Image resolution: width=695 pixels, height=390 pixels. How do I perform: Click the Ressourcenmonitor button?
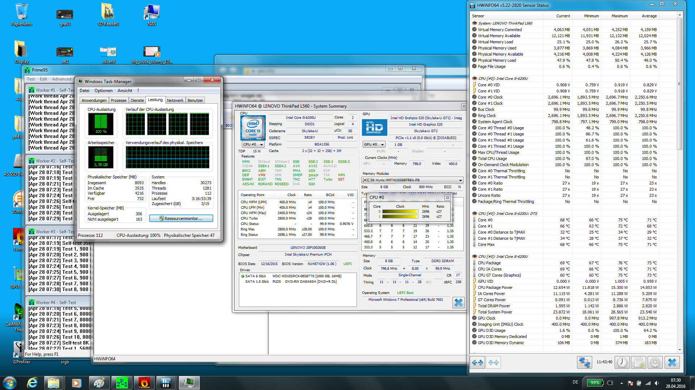(181, 218)
